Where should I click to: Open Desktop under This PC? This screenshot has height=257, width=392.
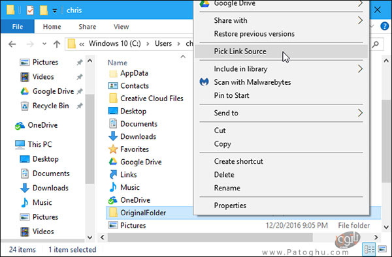[46, 159]
